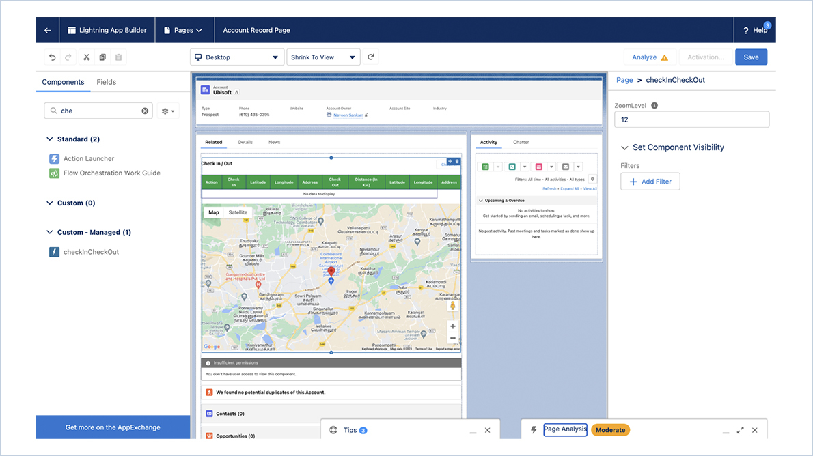Image resolution: width=813 pixels, height=456 pixels.
Task: Click the Action Launcher component icon
Action: pyautogui.click(x=55, y=158)
